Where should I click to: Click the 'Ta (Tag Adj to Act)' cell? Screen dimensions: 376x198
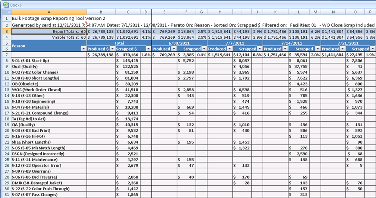(x=49, y=119)
